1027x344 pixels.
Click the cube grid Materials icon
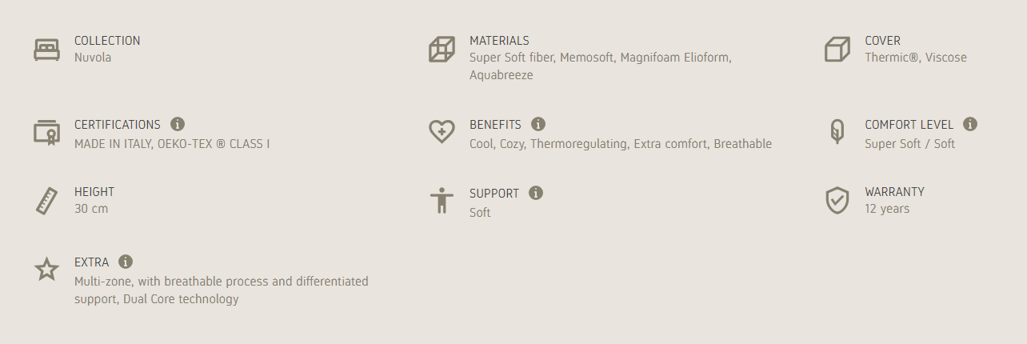[442, 50]
